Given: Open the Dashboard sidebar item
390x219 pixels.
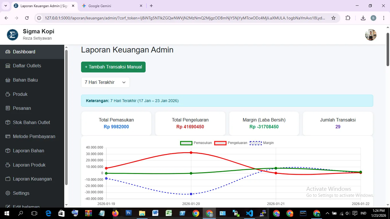Looking at the screenshot, I should tap(32, 52).
